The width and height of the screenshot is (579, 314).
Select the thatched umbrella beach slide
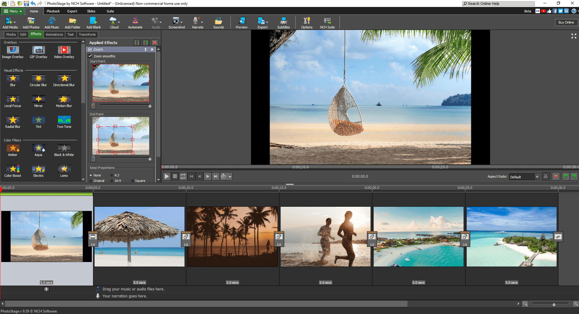140,237
